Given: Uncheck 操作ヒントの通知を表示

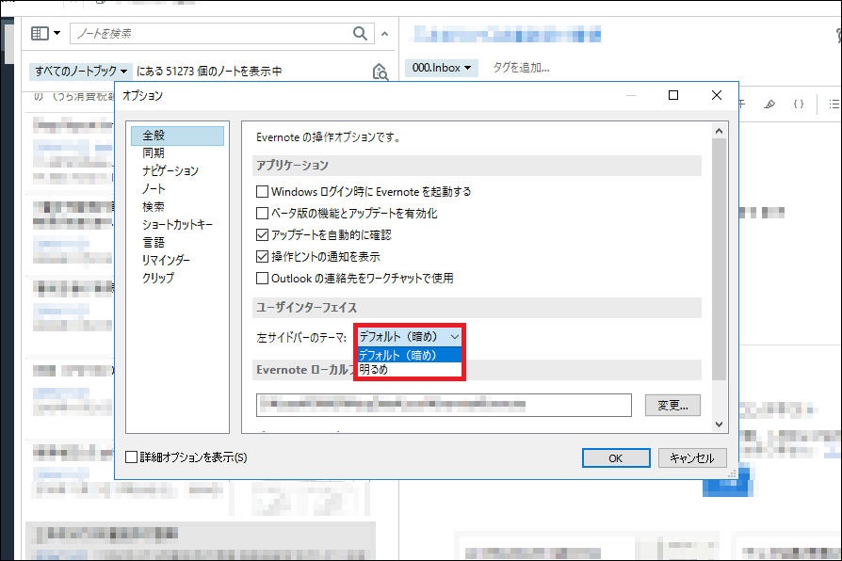Looking at the screenshot, I should (x=262, y=257).
